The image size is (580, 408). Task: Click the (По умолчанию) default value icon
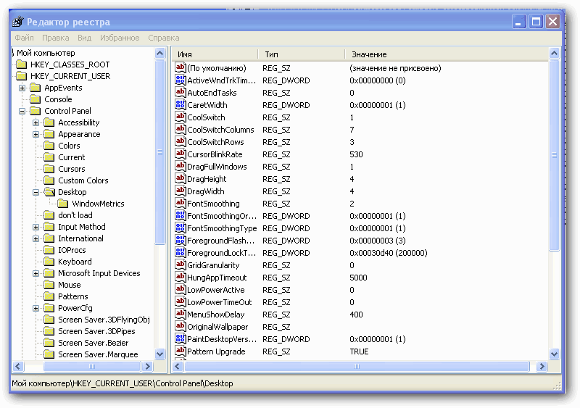pyautogui.click(x=180, y=67)
